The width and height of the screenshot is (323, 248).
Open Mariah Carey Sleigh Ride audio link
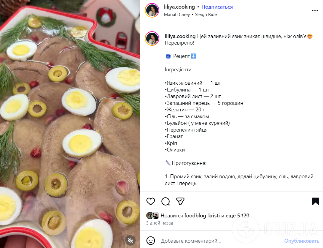pos(190,14)
